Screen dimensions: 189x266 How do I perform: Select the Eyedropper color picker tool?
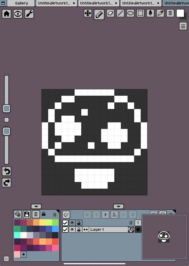pos(160,13)
